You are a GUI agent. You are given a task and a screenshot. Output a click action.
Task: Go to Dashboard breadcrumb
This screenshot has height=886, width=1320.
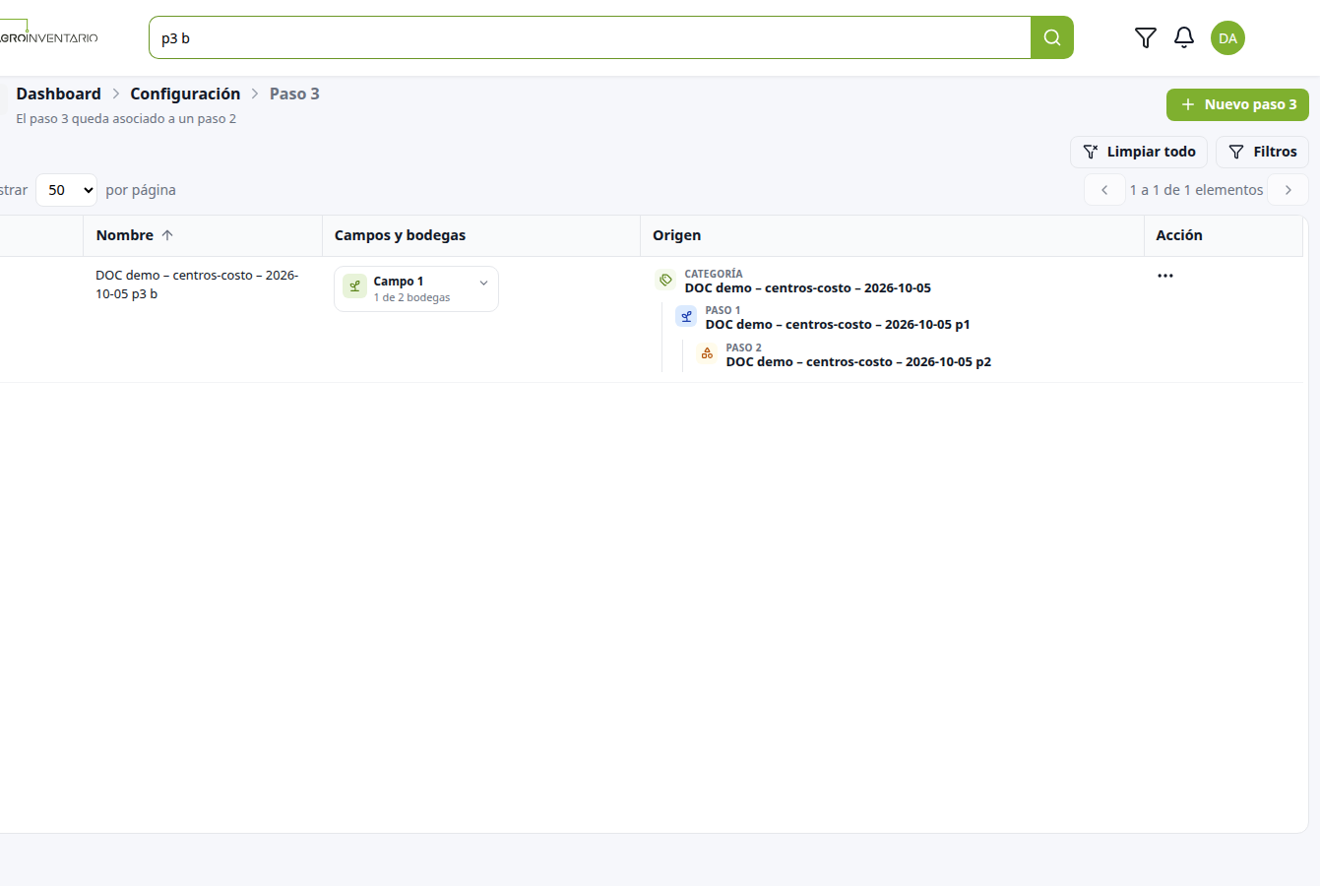coord(58,94)
